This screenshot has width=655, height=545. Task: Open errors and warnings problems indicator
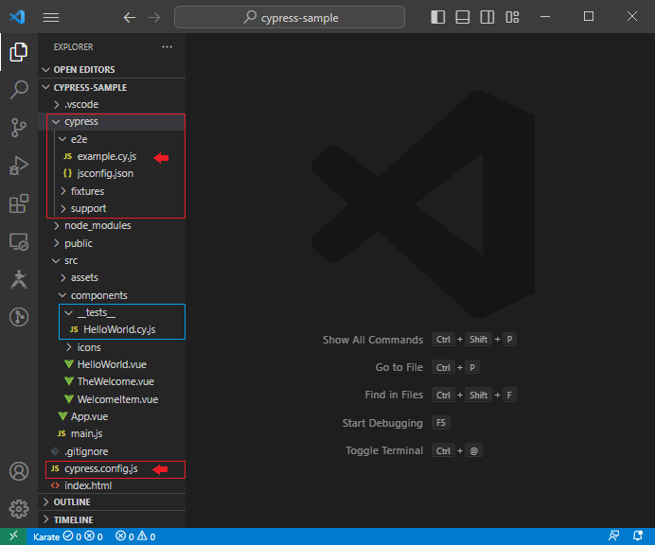click(x=135, y=536)
